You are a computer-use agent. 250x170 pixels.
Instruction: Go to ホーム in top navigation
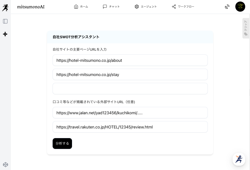[81, 7]
